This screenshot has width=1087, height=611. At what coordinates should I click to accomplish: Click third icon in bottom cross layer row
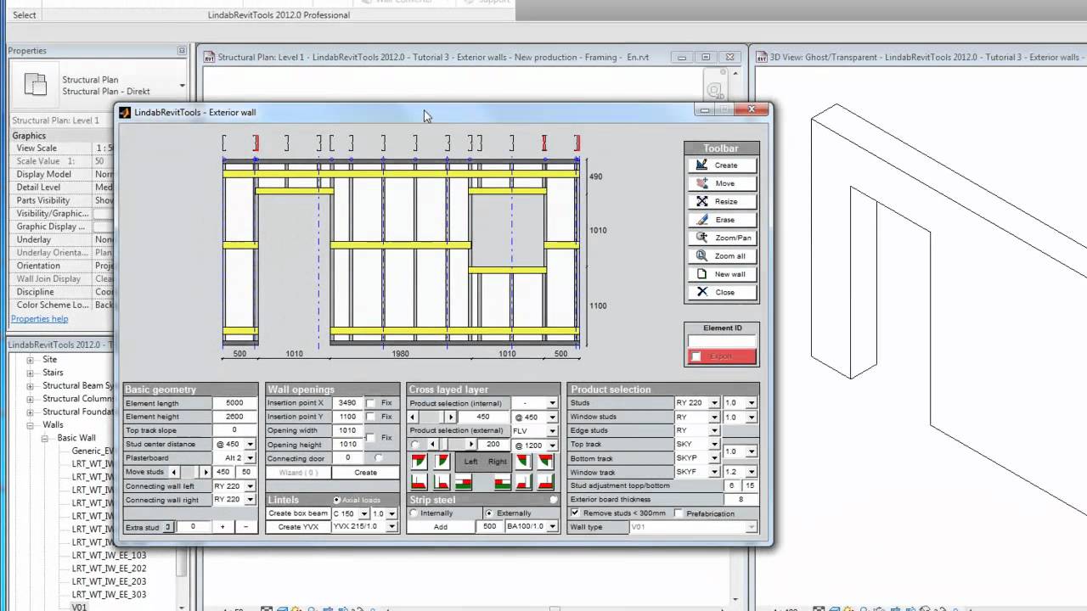[463, 484]
